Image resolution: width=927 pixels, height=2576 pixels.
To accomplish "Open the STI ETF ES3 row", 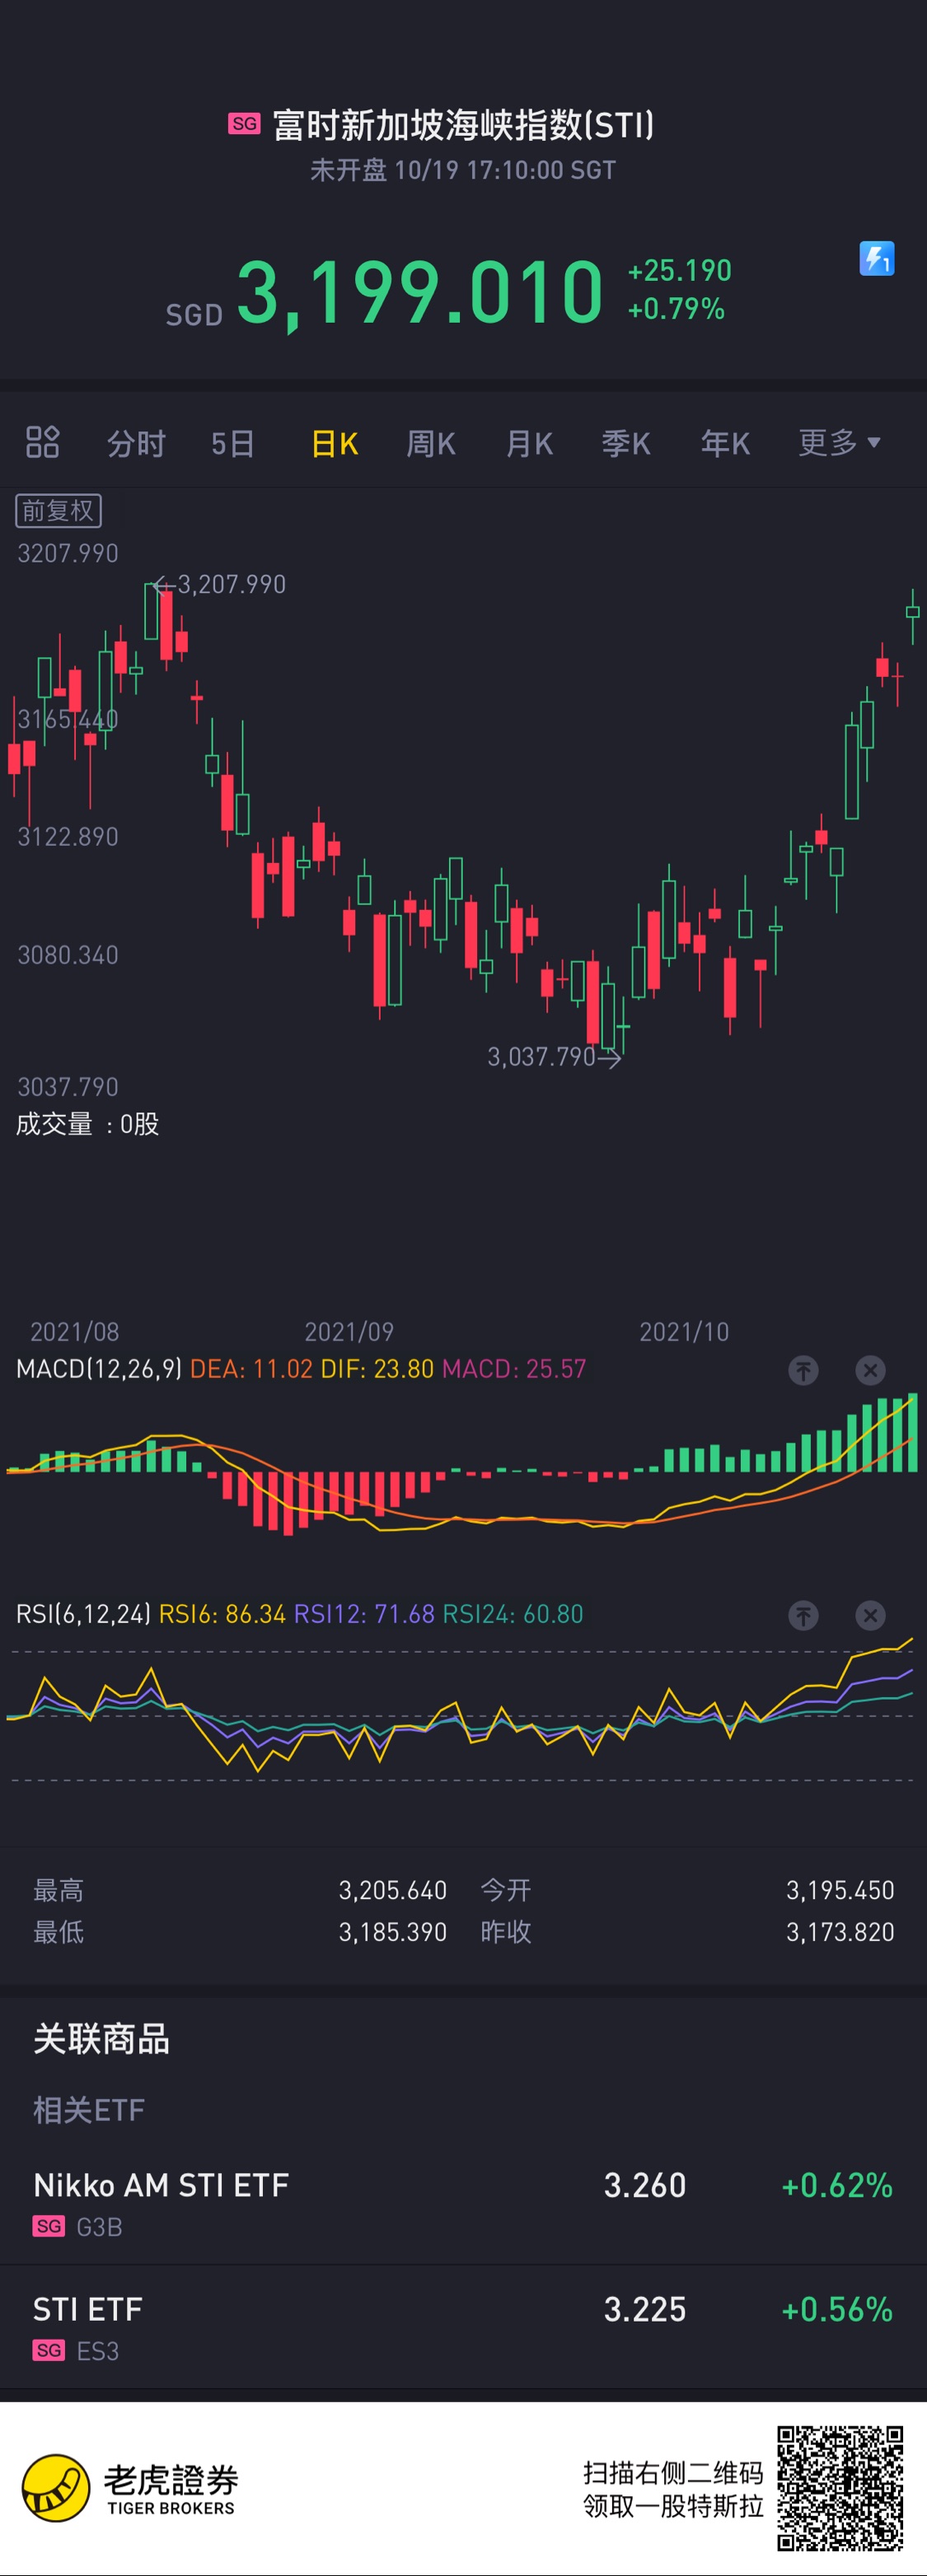I will click(x=463, y=2327).
